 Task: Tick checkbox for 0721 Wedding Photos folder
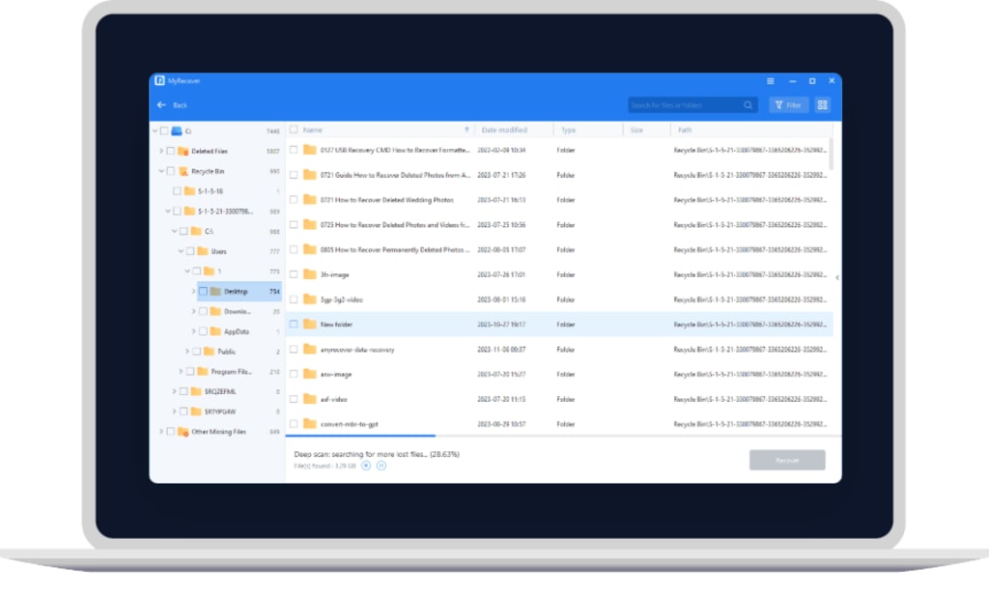[294, 199]
